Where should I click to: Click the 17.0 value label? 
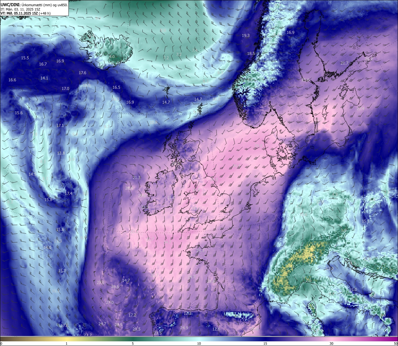tap(65, 89)
